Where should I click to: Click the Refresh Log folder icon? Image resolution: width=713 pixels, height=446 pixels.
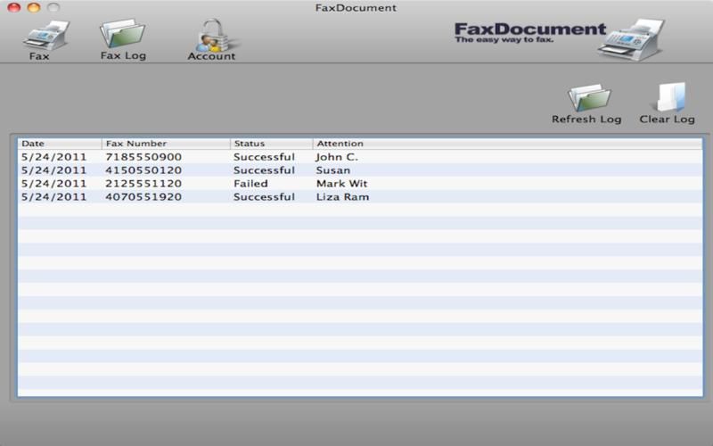(589, 98)
